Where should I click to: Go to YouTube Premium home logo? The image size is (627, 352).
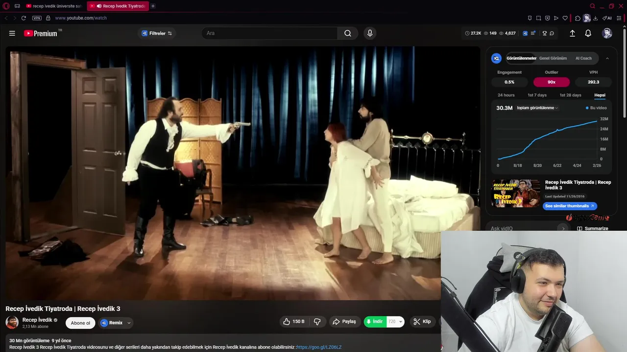(x=41, y=33)
